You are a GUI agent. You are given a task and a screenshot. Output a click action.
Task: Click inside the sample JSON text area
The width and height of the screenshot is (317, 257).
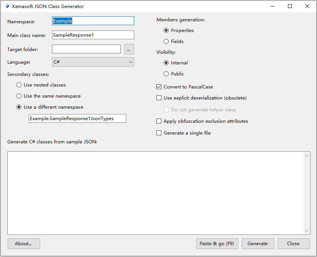(x=155, y=193)
